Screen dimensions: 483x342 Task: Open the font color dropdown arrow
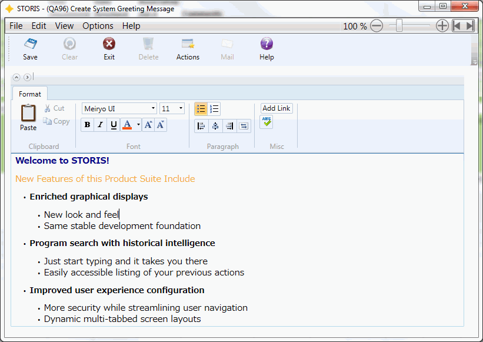(138, 125)
